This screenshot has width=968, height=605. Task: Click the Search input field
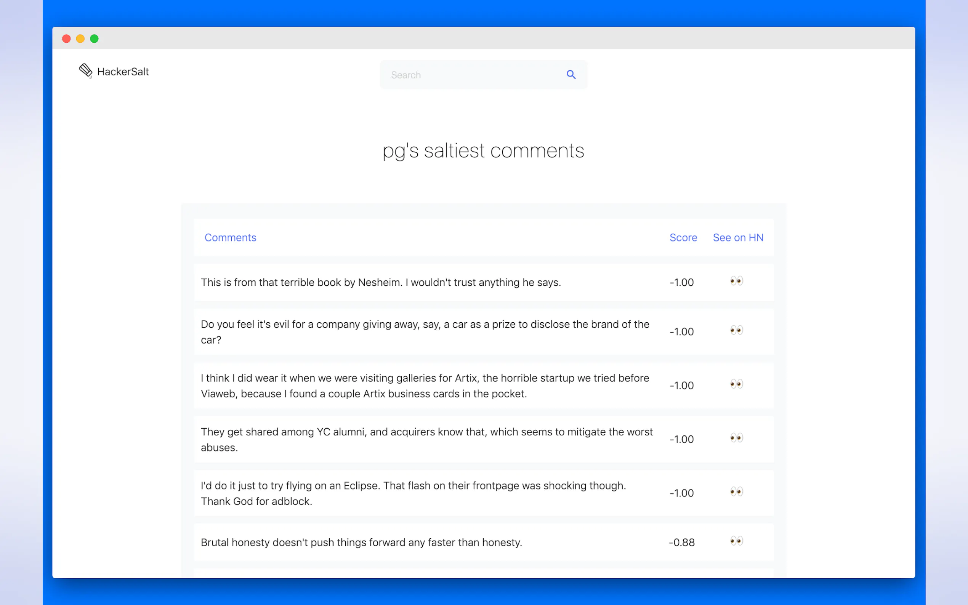(472, 75)
